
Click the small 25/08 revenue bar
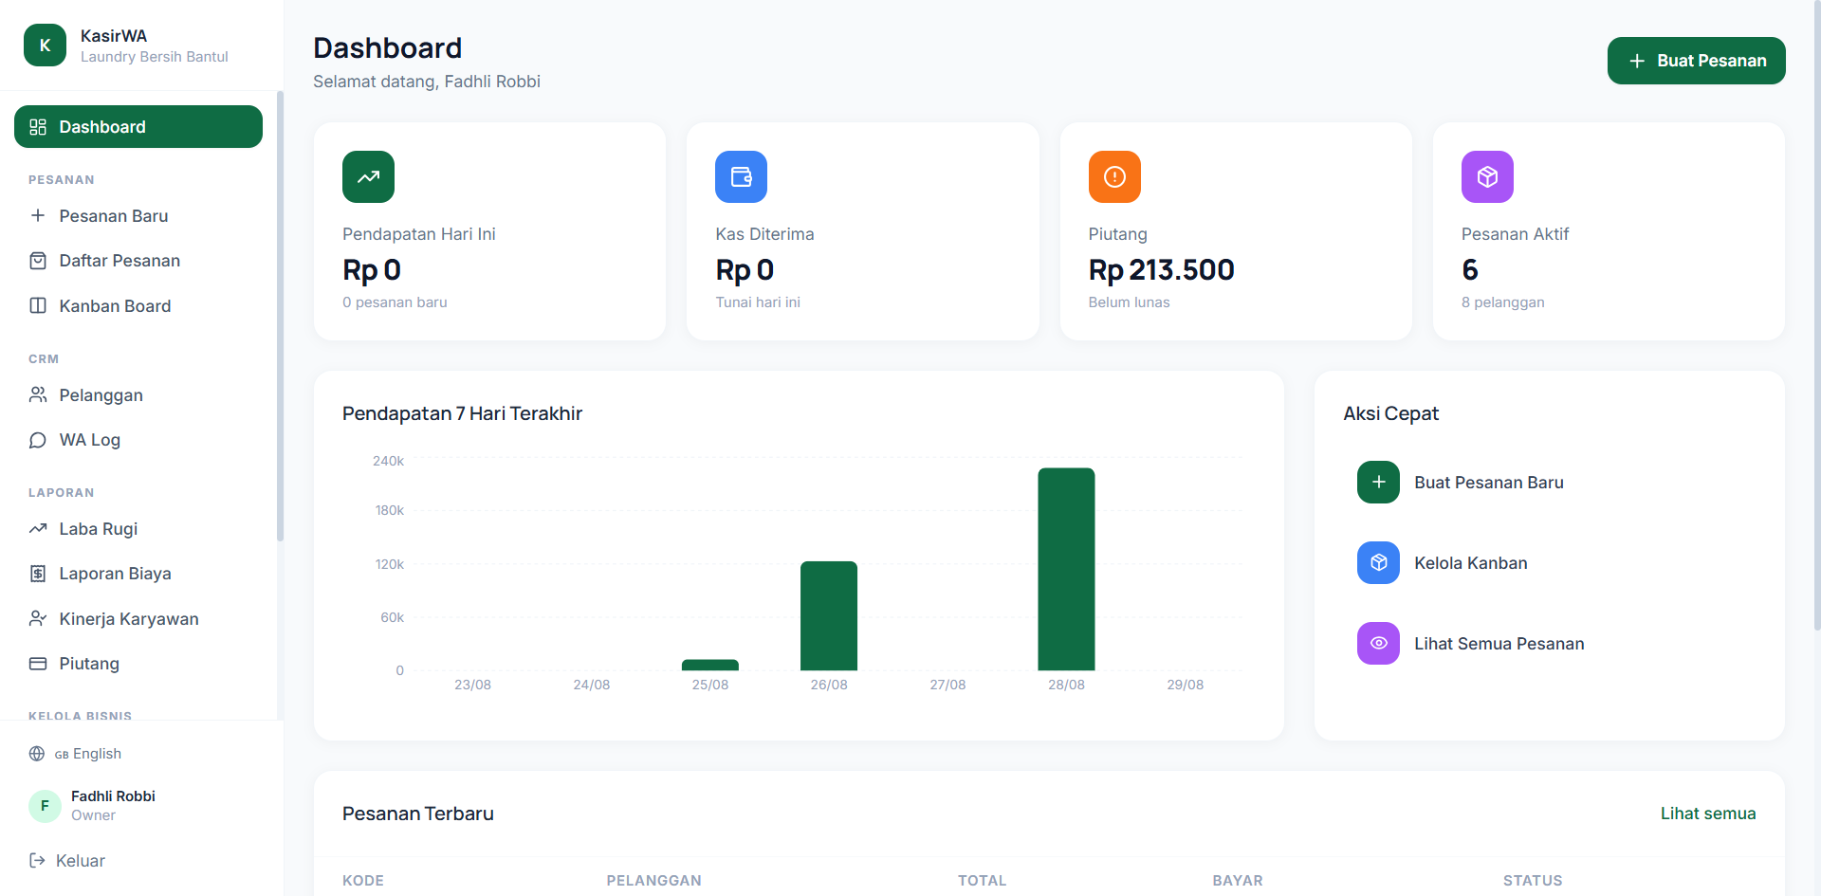(x=710, y=665)
